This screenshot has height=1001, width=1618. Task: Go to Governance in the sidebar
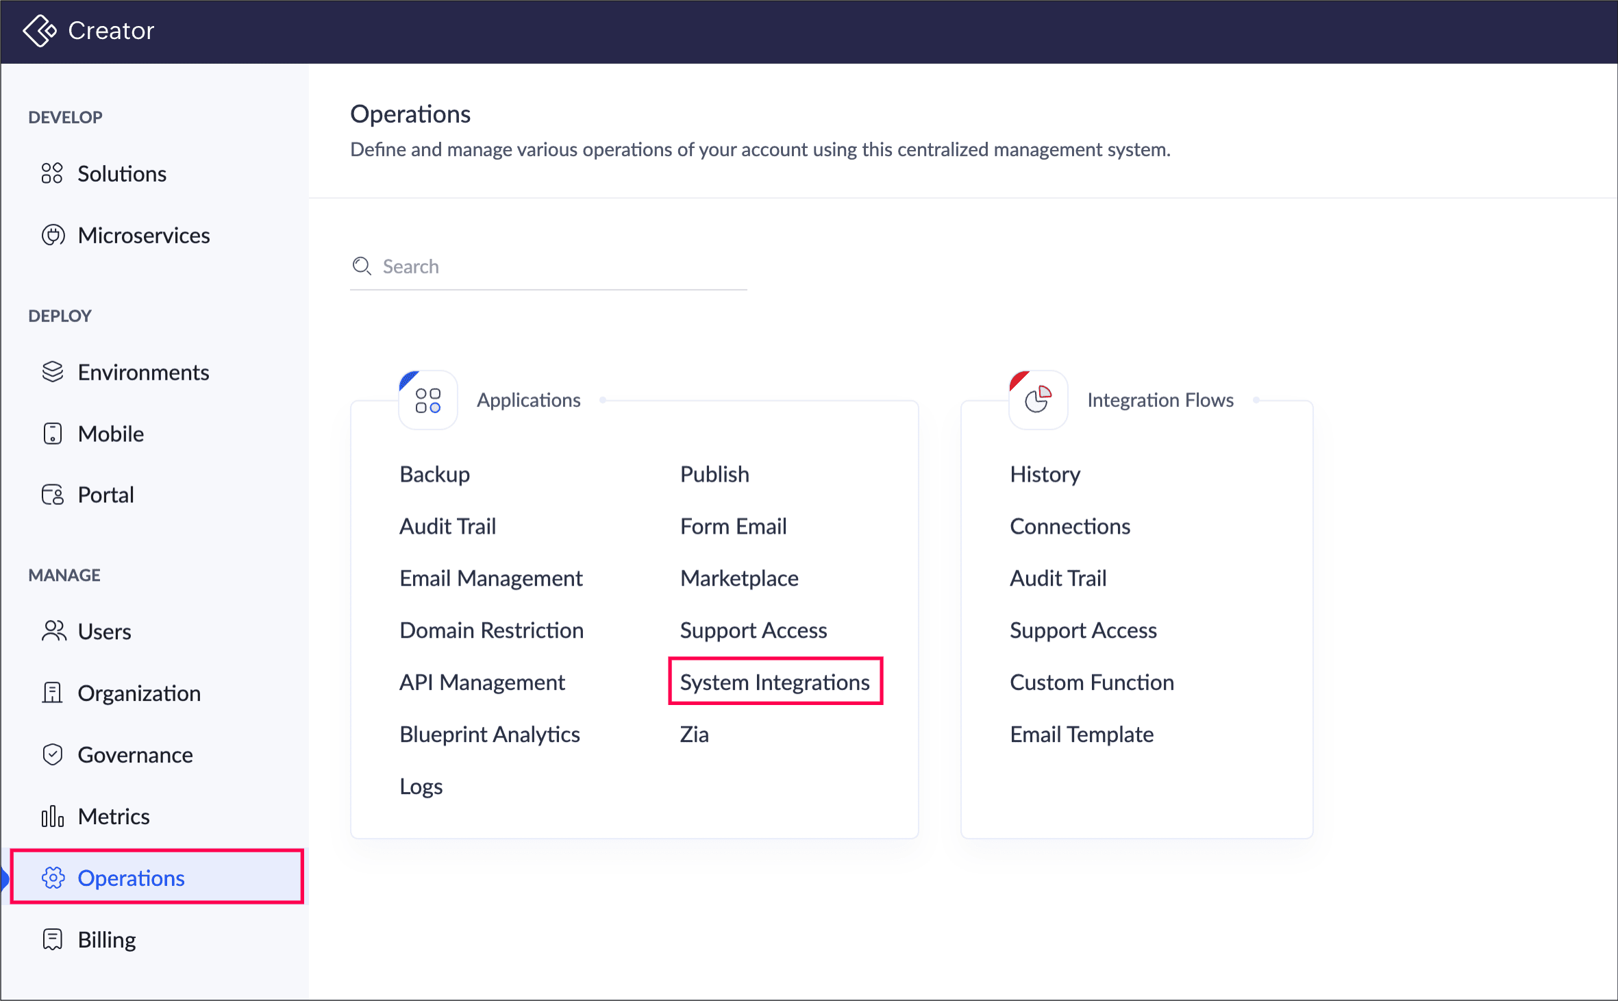point(135,754)
